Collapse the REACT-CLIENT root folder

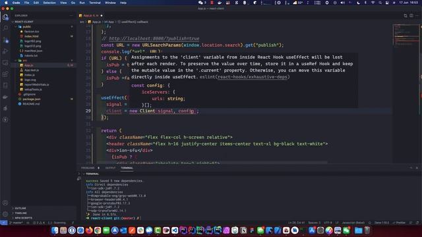(x=24, y=22)
